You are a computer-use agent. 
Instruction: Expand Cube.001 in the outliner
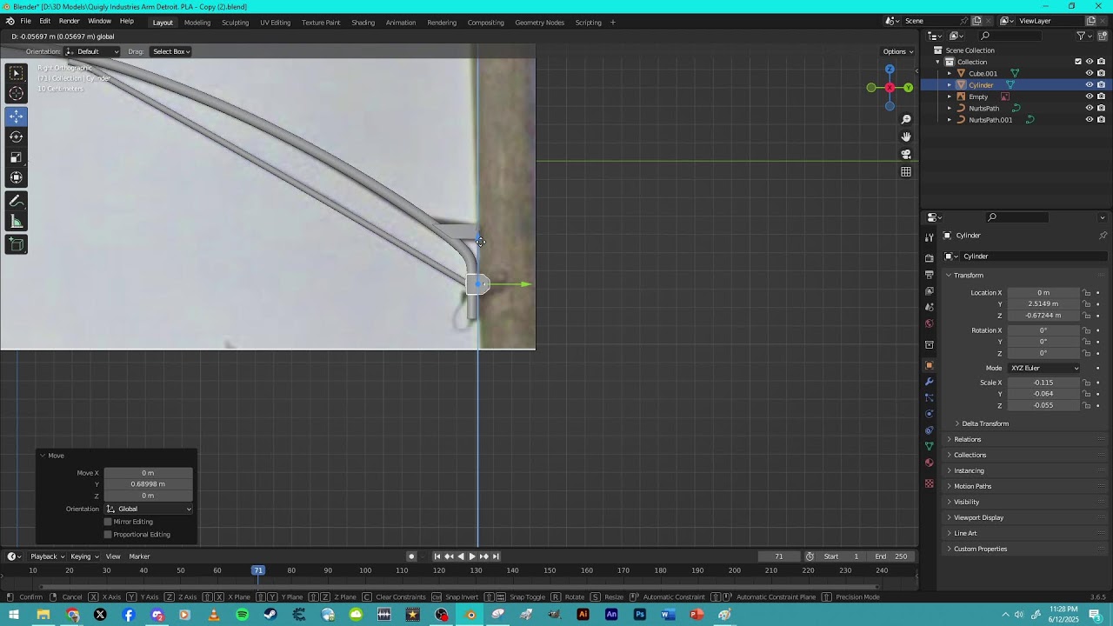pyautogui.click(x=950, y=73)
